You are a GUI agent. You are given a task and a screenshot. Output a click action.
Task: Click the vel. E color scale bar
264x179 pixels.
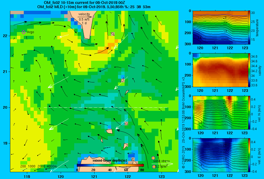pos(249,155)
